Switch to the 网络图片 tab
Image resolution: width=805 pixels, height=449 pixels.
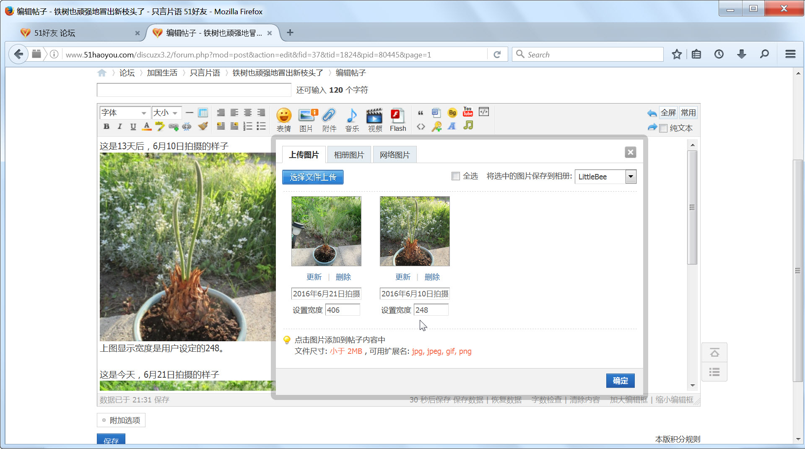pyautogui.click(x=395, y=155)
